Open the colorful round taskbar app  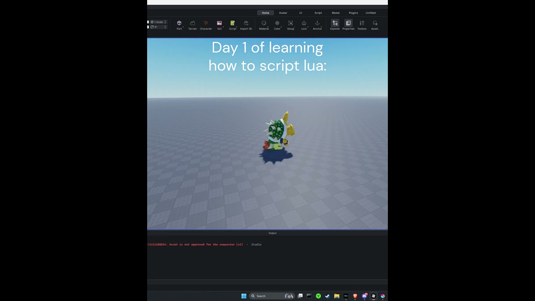click(x=382, y=296)
